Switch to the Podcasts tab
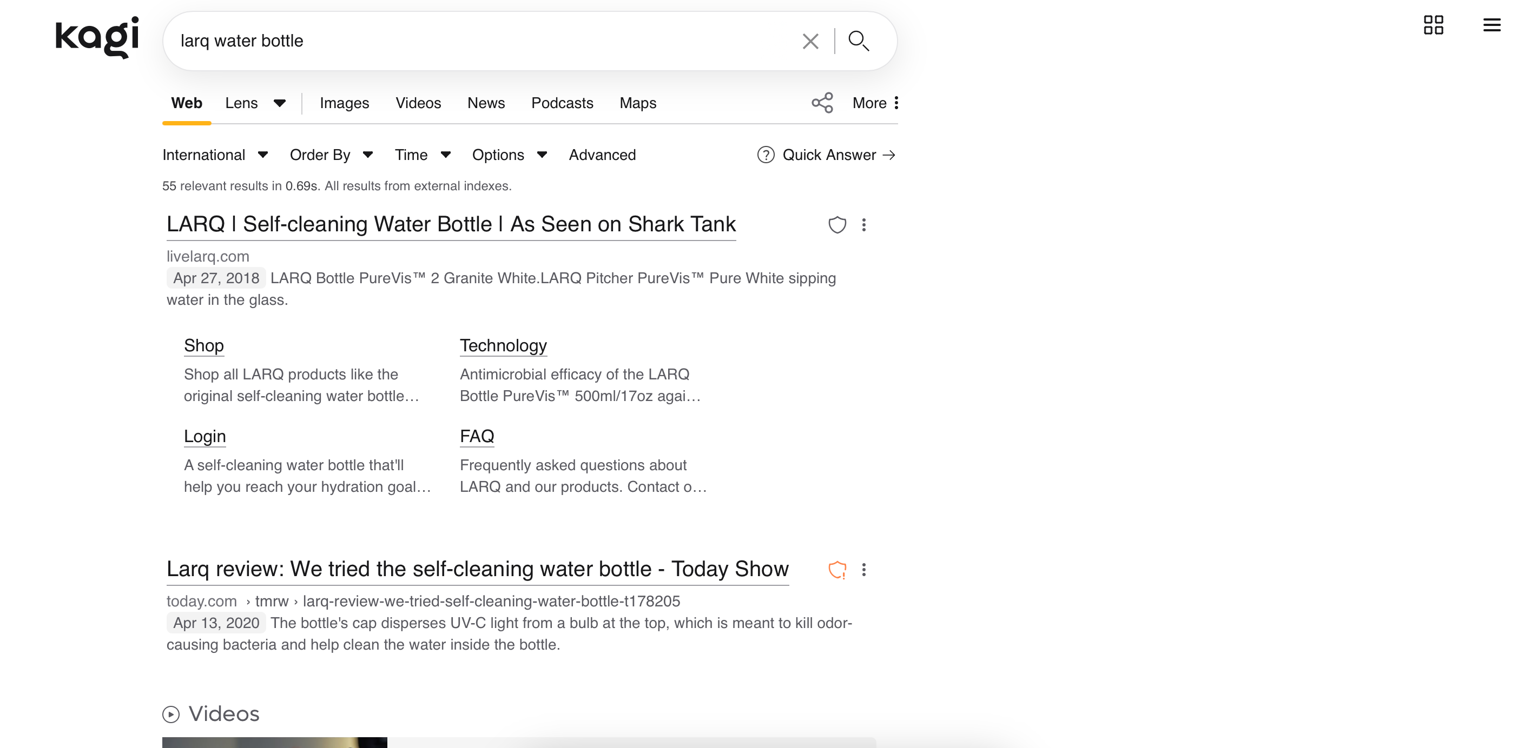 point(562,103)
